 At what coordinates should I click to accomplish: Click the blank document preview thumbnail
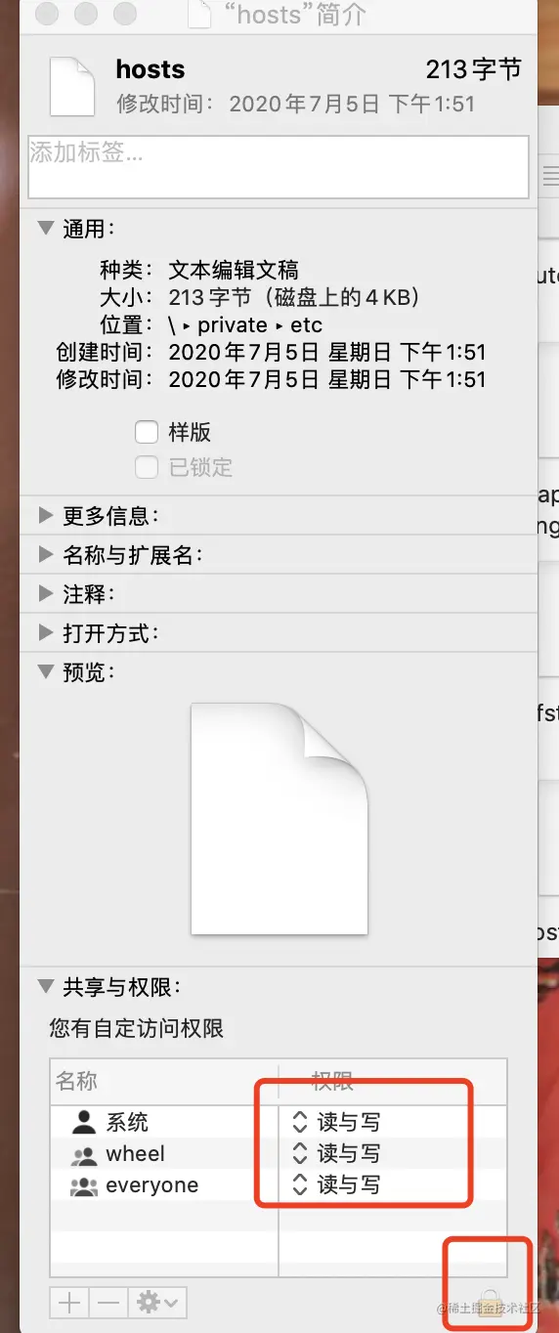click(279, 819)
